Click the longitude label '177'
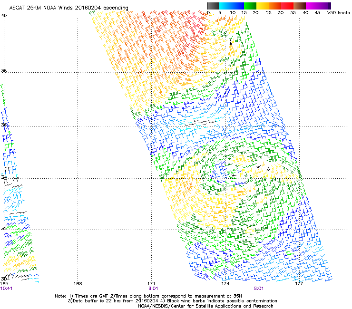The image size is (352, 309). point(299,284)
